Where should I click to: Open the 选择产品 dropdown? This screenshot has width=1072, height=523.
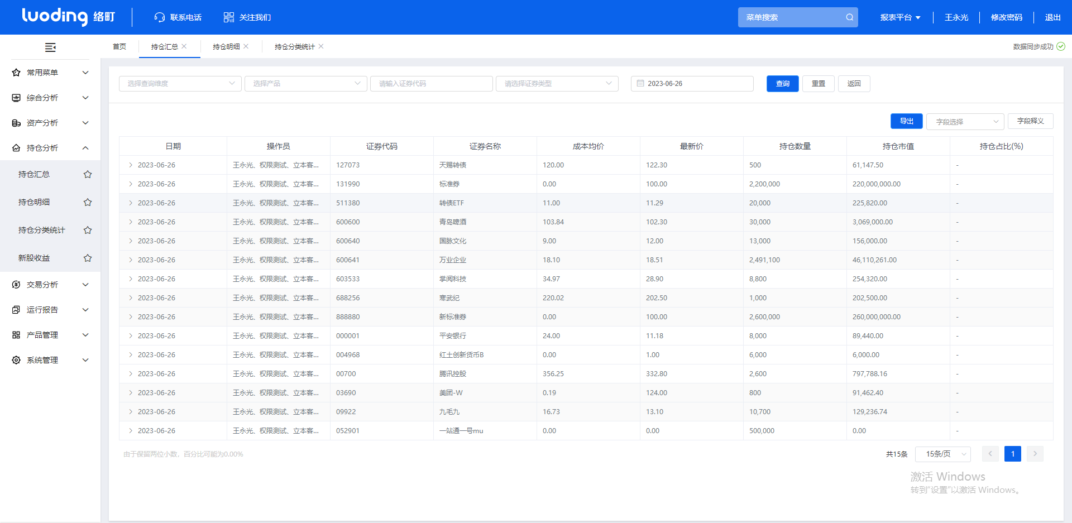coord(306,84)
